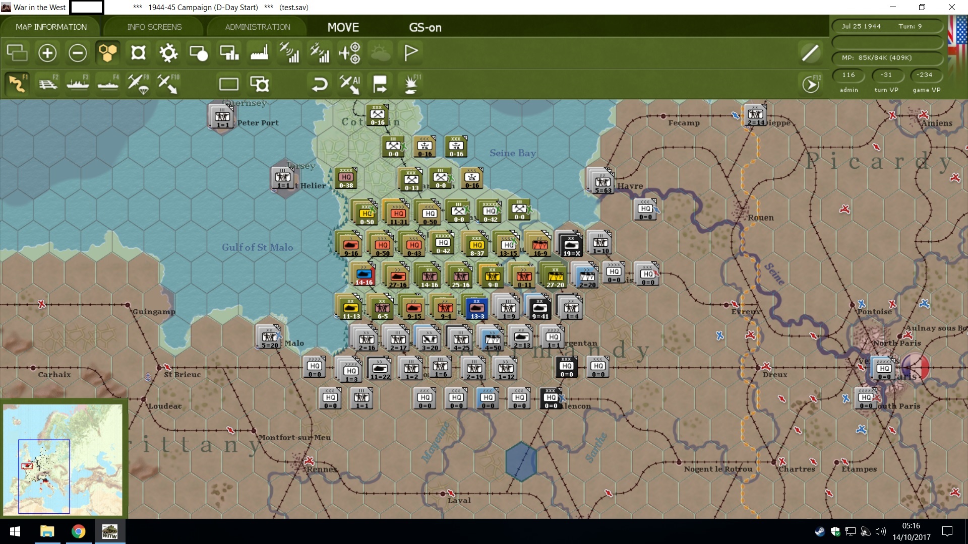
Task: Click the MAP INFORMATION tab
Action: [x=51, y=27]
